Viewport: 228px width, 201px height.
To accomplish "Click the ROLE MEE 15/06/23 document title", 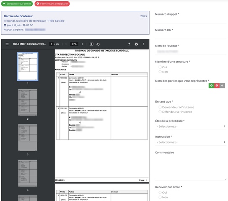I will click(29, 44).
